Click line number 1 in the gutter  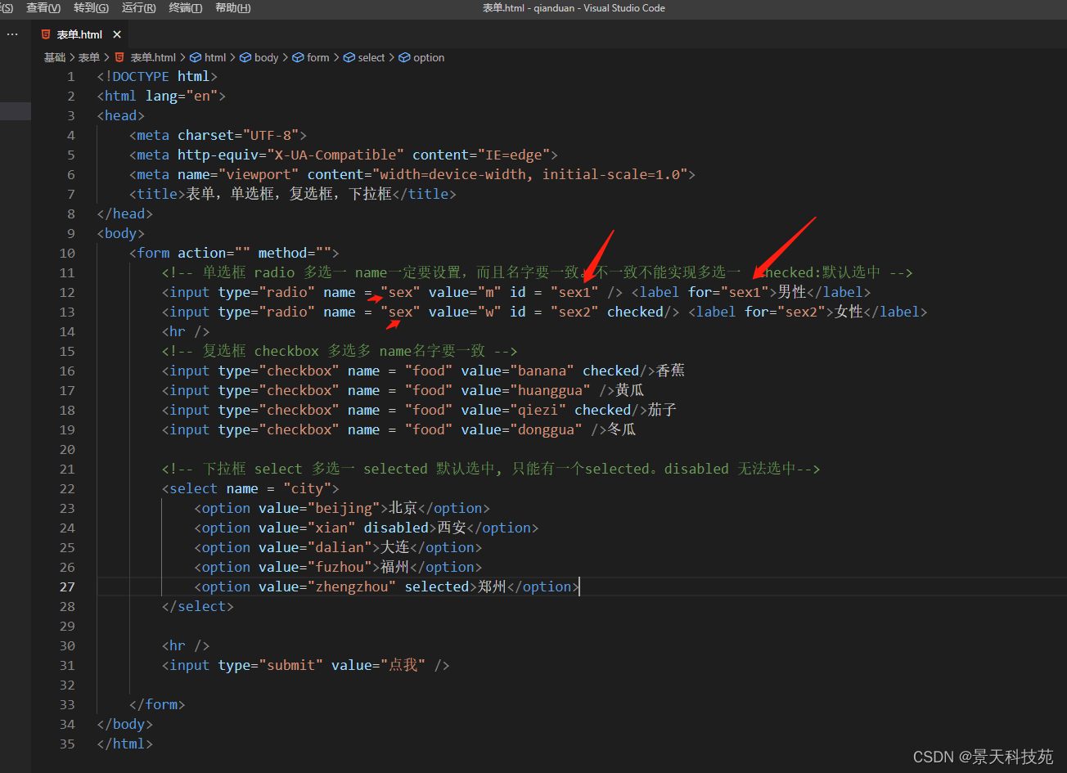click(x=70, y=76)
